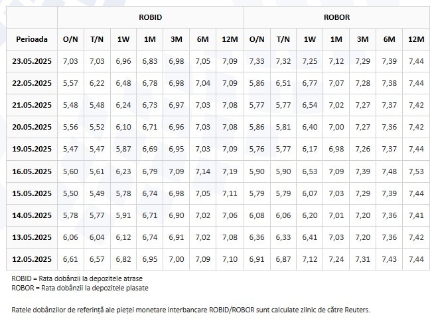Click ROBID T/N value 6,22 on 22.05.2025
The height and width of the screenshot is (321, 432).
[x=97, y=83]
